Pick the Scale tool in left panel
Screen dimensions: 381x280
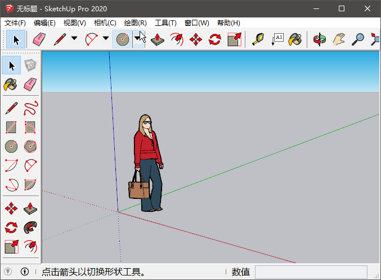pyautogui.click(x=11, y=247)
